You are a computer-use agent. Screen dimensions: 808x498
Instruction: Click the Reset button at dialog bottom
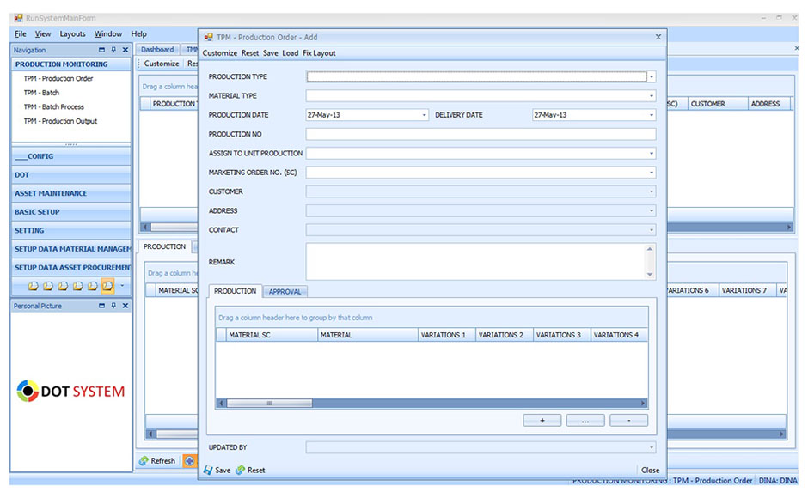(250, 470)
